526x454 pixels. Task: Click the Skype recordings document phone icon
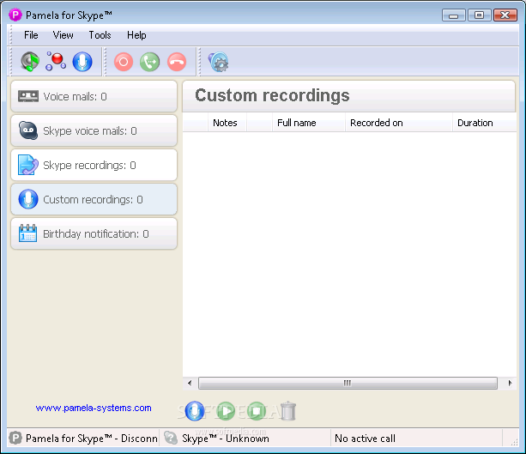pos(28,165)
